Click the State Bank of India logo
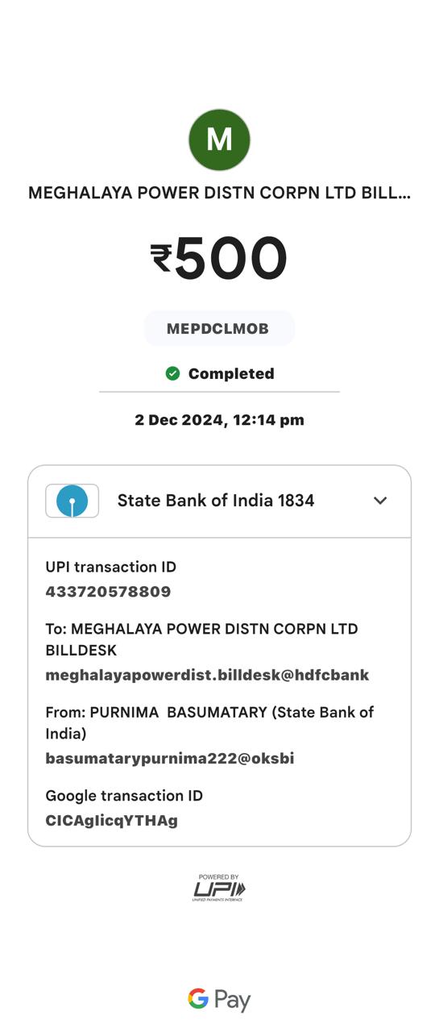The image size is (439, 1032). 72,501
